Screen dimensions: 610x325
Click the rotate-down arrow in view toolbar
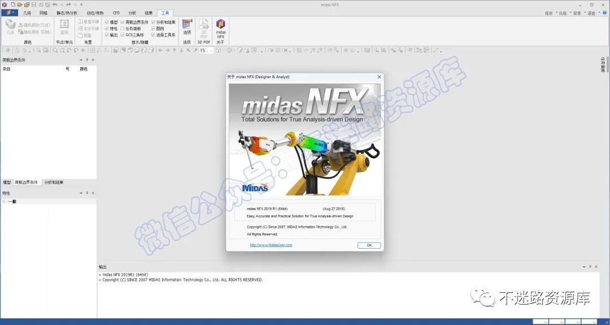[x=181, y=50]
